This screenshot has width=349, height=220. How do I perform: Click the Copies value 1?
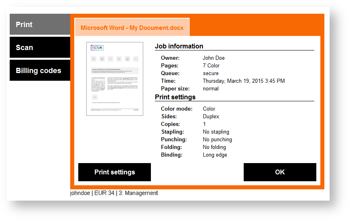coord(205,124)
